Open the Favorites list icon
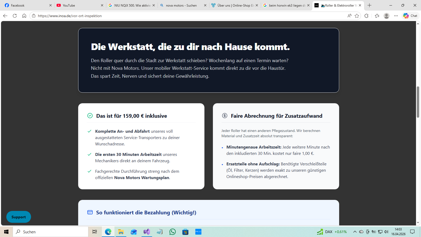 tap(377, 16)
